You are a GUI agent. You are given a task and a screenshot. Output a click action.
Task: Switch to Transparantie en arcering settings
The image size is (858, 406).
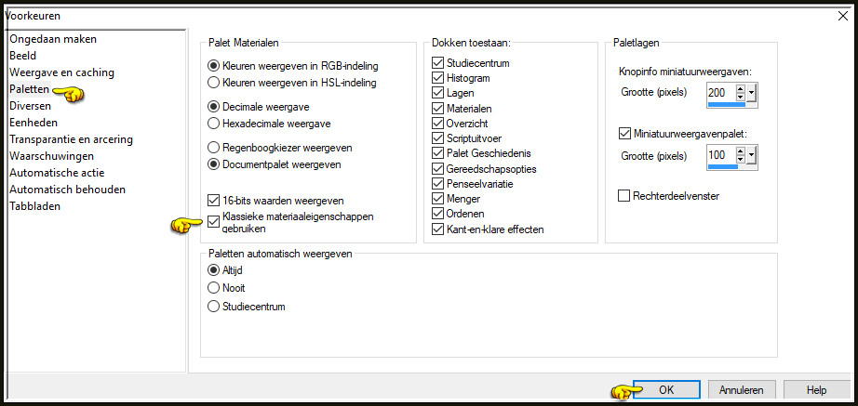point(71,139)
